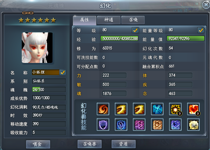Image resolution: width=210 pixels, height=150 pixels.
Task: Select the magenta rune star skill icon
Action: pos(139,125)
